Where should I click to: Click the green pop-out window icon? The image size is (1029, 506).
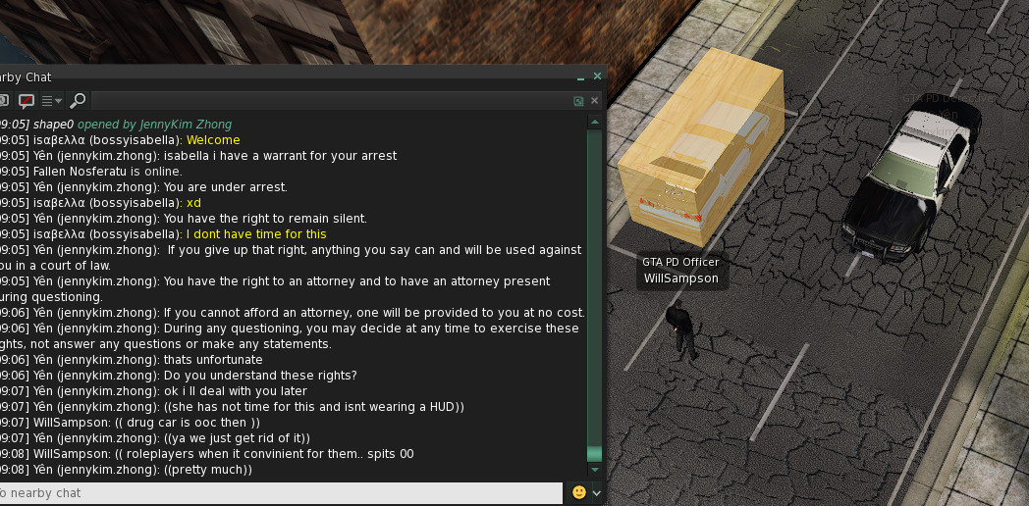[578, 101]
